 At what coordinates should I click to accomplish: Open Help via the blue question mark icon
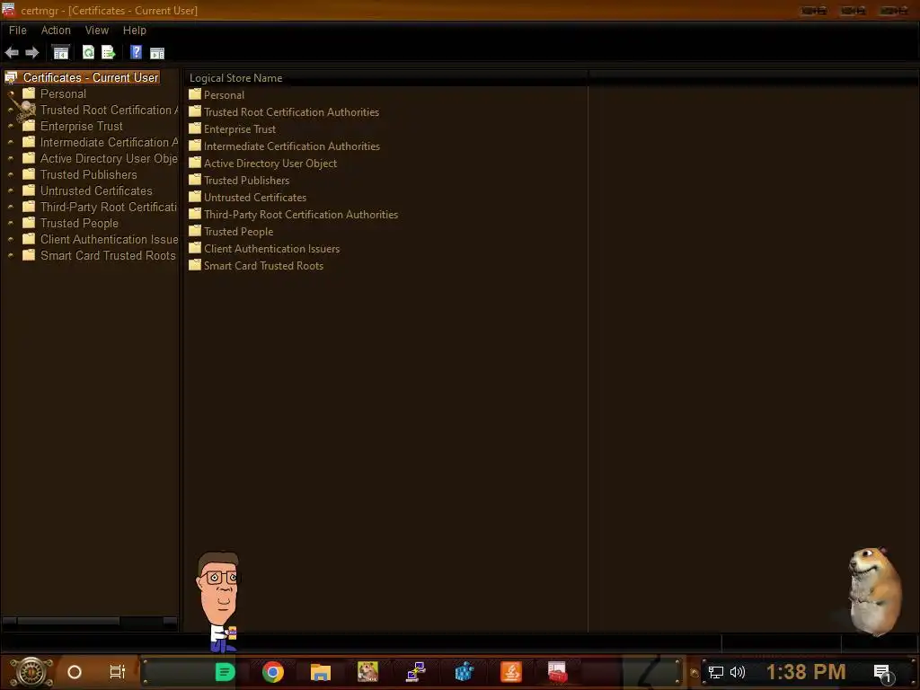pos(137,52)
